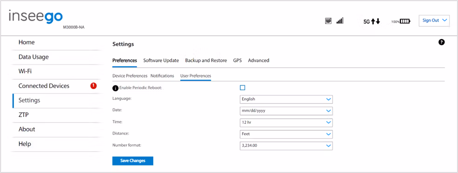This screenshot has width=458, height=173.
Task: Click the Save Changes button
Action: pyautogui.click(x=133, y=161)
